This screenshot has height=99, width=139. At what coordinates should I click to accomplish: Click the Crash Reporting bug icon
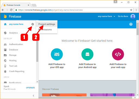click(x=5, y=71)
